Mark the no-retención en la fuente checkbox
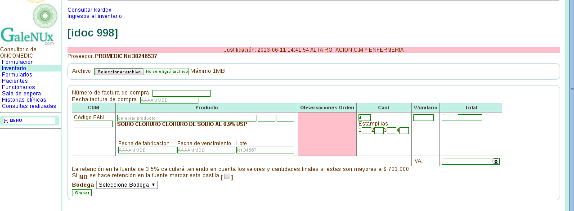This screenshot has height=211, width=574. [x=227, y=177]
